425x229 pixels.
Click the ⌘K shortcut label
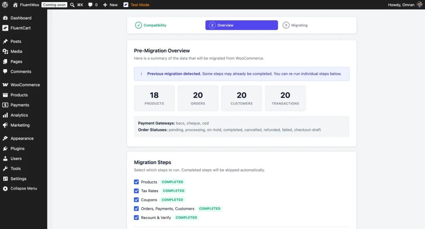point(80,5)
